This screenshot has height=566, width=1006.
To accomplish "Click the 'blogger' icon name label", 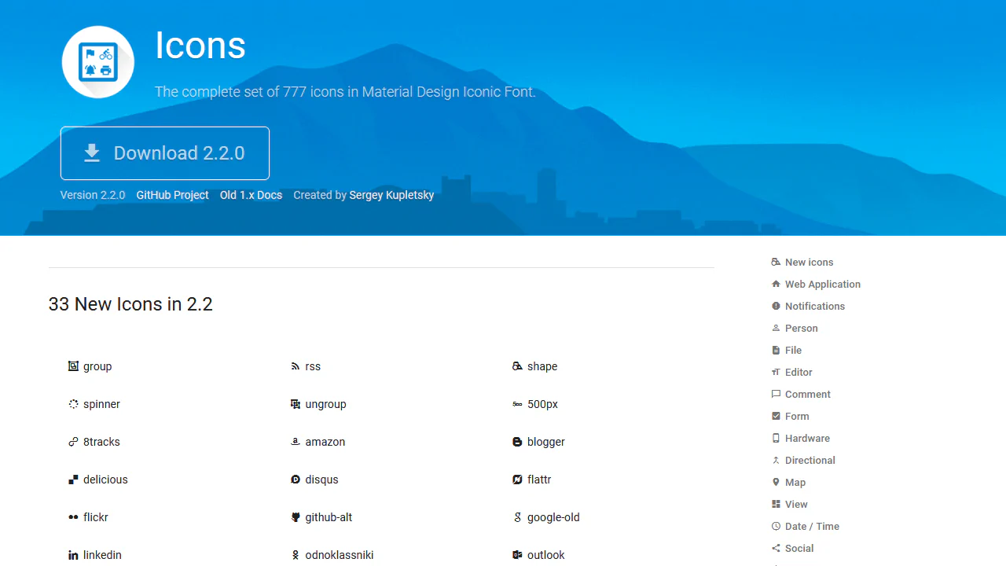I will point(546,442).
